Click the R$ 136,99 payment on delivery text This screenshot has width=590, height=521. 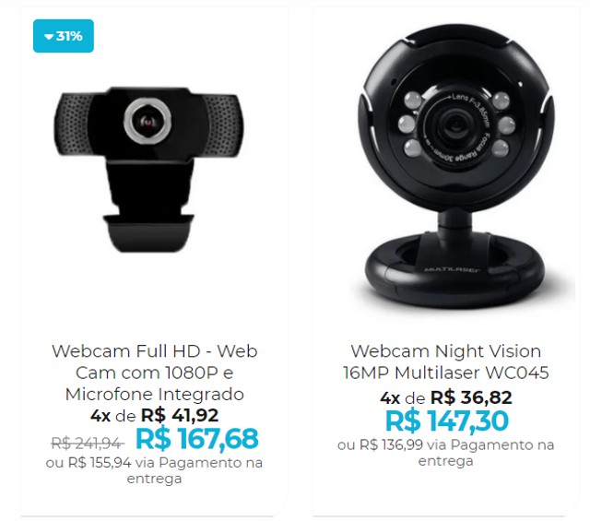446,453
